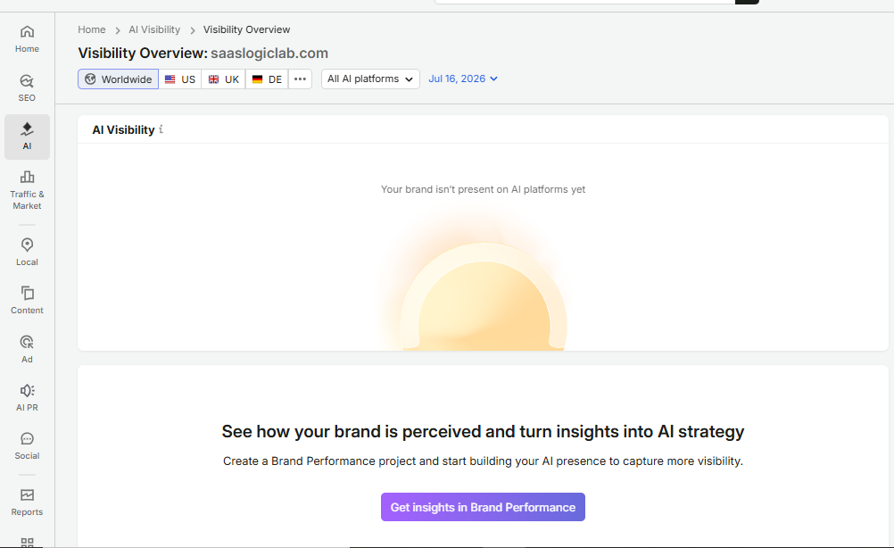The width and height of the screenshot is (894, 548).
Task: Expand the All AI platforms dropdown
Action: click(370, 79)
